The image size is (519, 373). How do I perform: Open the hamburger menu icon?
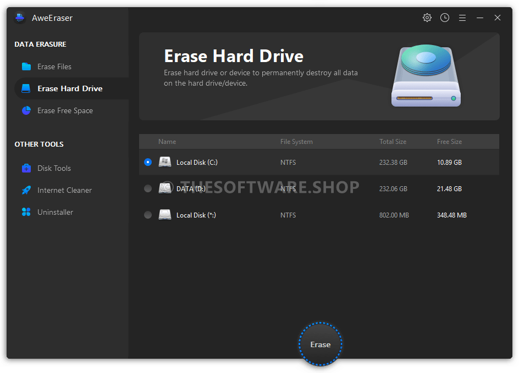click(462, 18)
